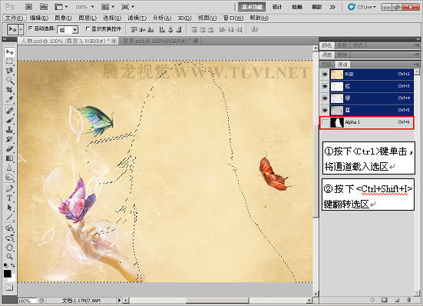Select the Lasso tool
Viewport: 423px width, 306px height.
pos(10,71)
